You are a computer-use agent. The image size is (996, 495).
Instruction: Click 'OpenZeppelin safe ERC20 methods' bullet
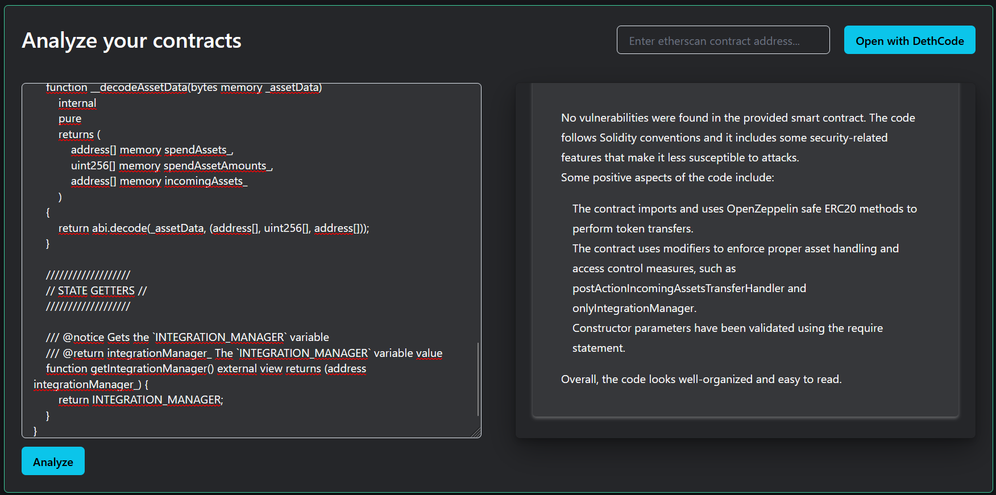[x=745, y=218]
